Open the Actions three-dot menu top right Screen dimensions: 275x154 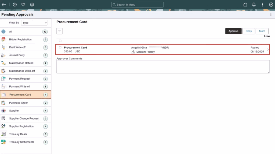tap(262, 4)
